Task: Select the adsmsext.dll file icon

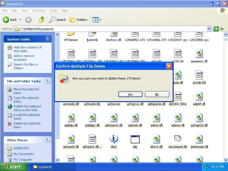Action: [114, 118]
